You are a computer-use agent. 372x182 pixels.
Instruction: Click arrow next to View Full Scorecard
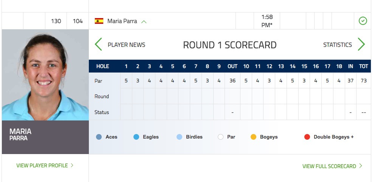pos(361,166)
